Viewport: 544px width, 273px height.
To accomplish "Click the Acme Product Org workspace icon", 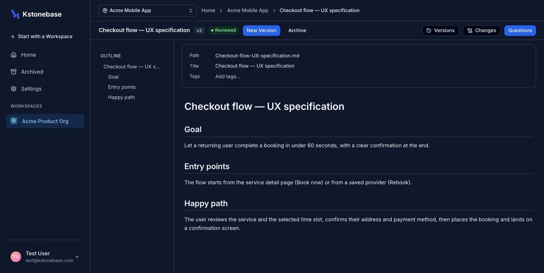I will click(14, 121).
